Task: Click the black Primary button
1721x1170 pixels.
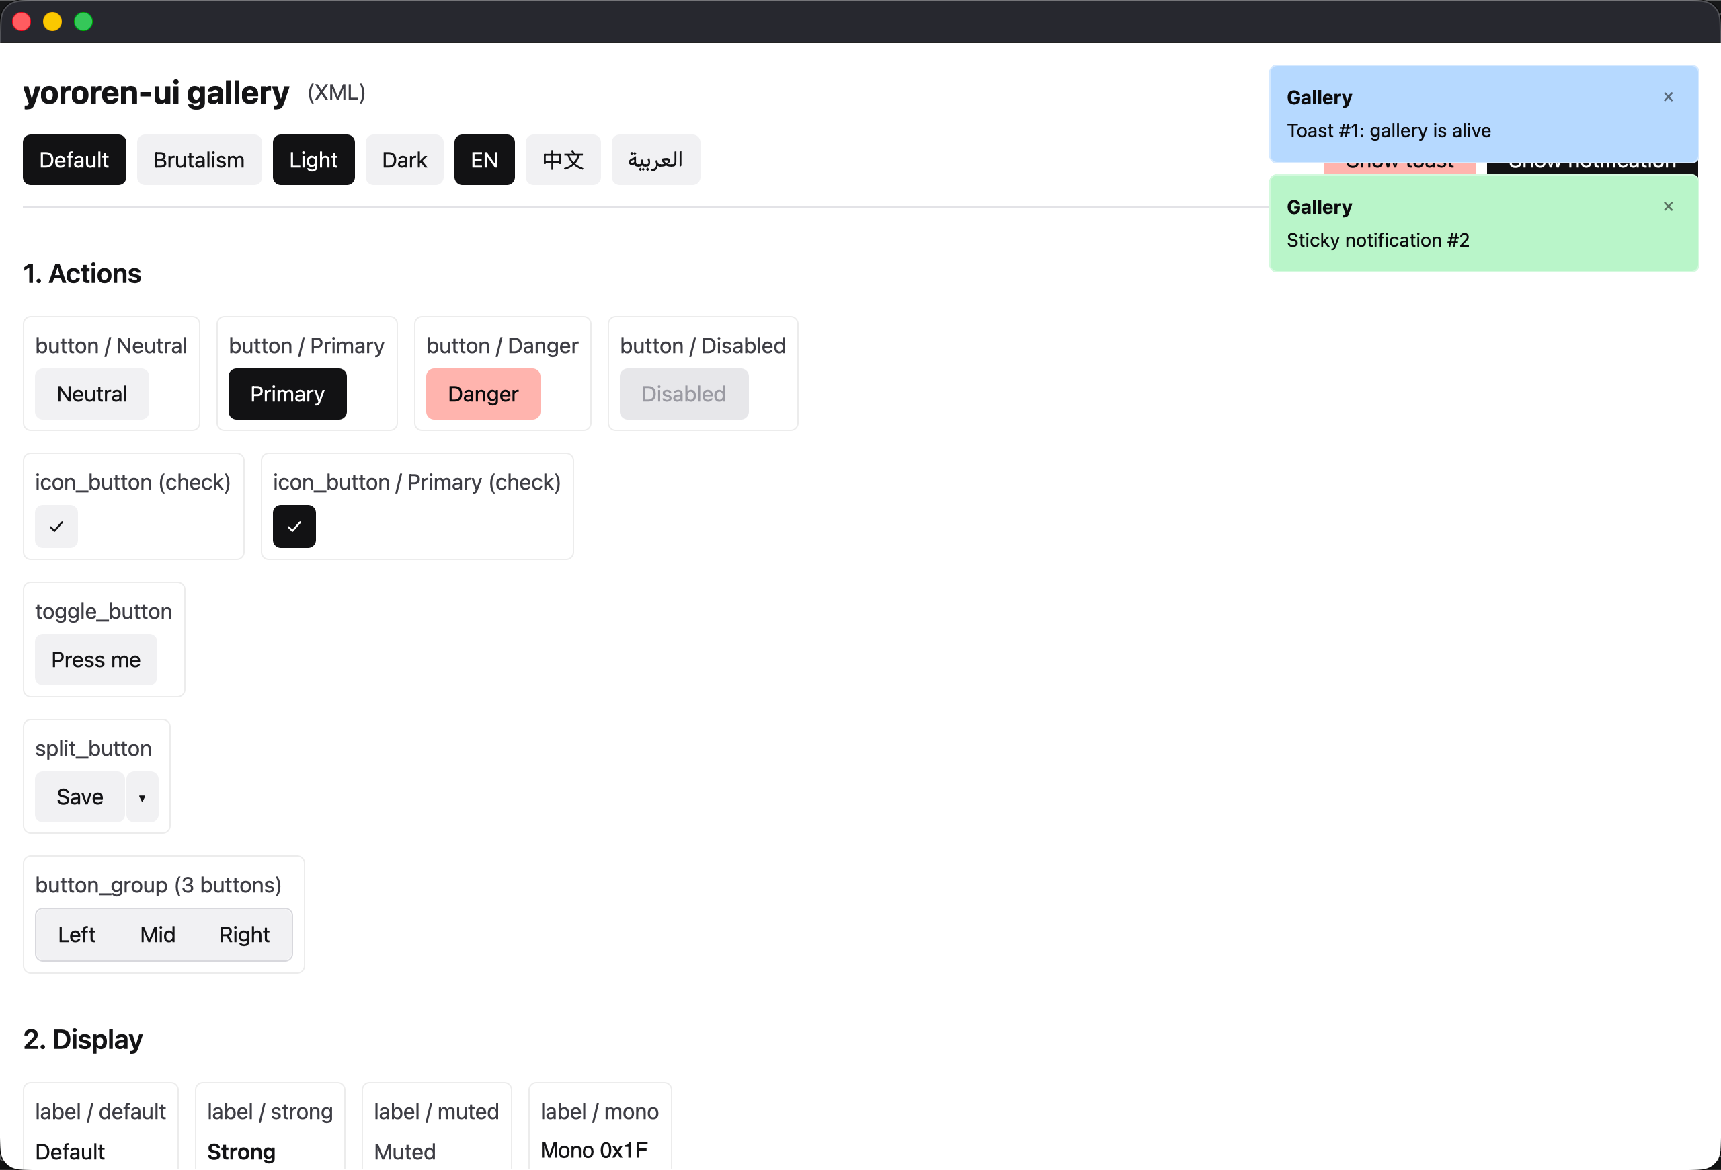Action: [x=287, y=394]
